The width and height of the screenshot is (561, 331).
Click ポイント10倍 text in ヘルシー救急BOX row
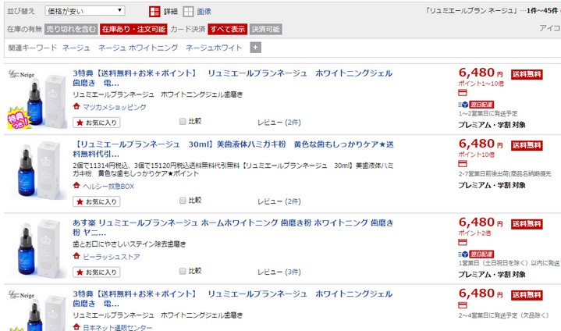tap(476, 155)
